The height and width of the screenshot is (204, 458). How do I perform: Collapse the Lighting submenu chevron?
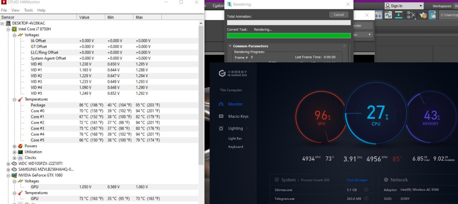247,128
